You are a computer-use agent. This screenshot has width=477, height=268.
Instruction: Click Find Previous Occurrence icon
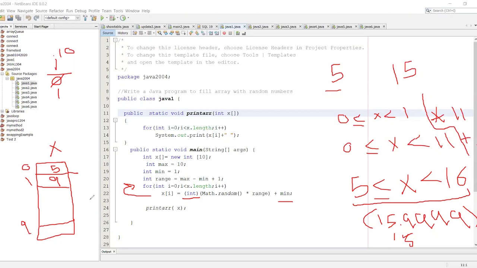click(165, 33)
